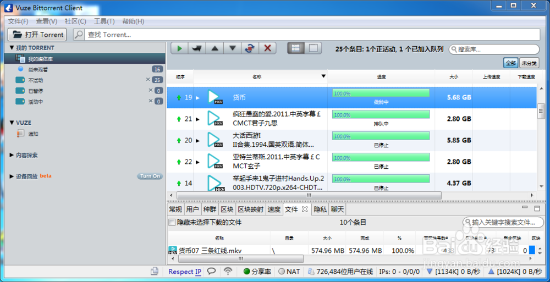Click the MKV play icon for 疯狂愚蠢的爱
The height and width of the screenshot is (282, 550).
coord(215,119)
